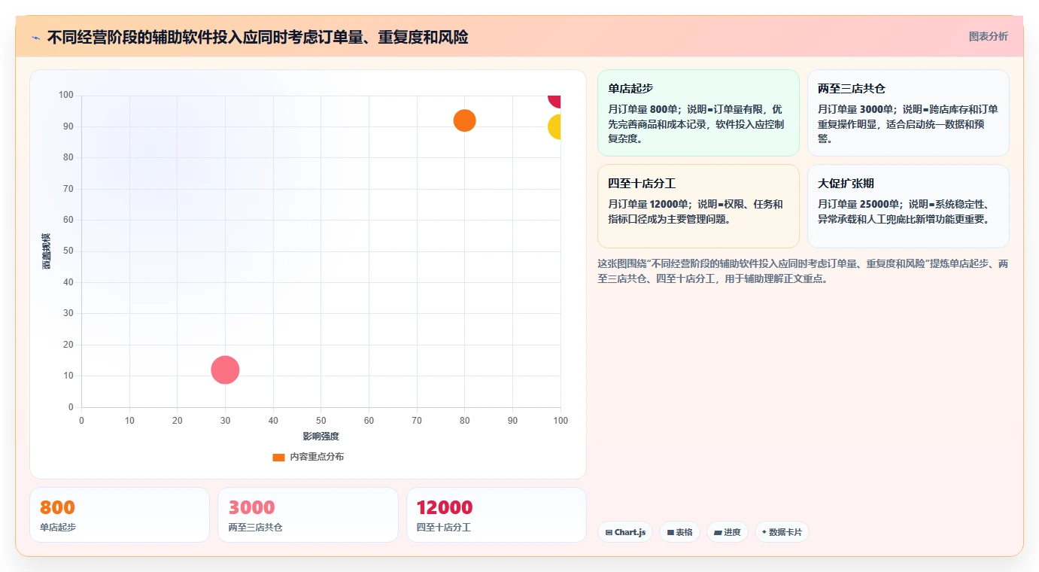Screen dimensions: 1039x572
Task: Click the summary paragraph starting 这张图围绕
Action: [803, 271]
